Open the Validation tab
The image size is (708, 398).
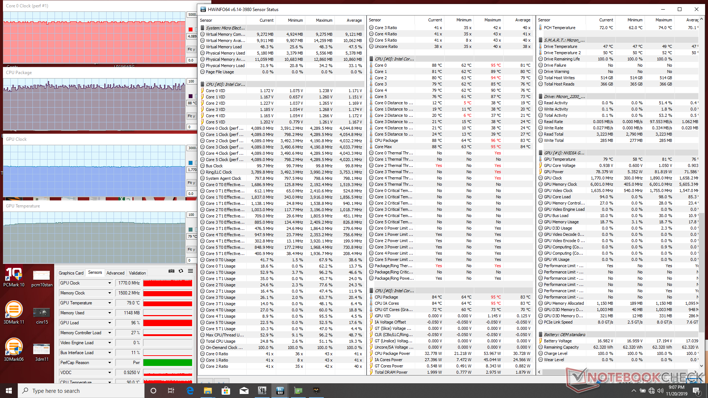(137, 273)
